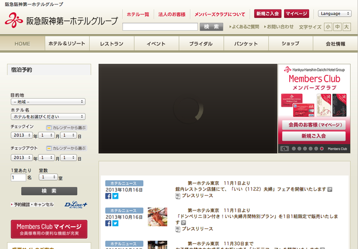Click the 検索 button next to the header search box

click(x=211, y=27)
